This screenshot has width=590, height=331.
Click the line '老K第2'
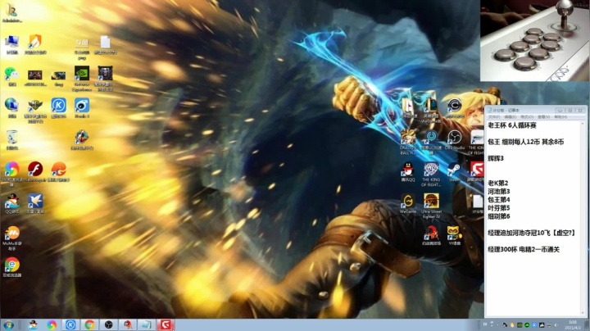[x=498, y=184]
